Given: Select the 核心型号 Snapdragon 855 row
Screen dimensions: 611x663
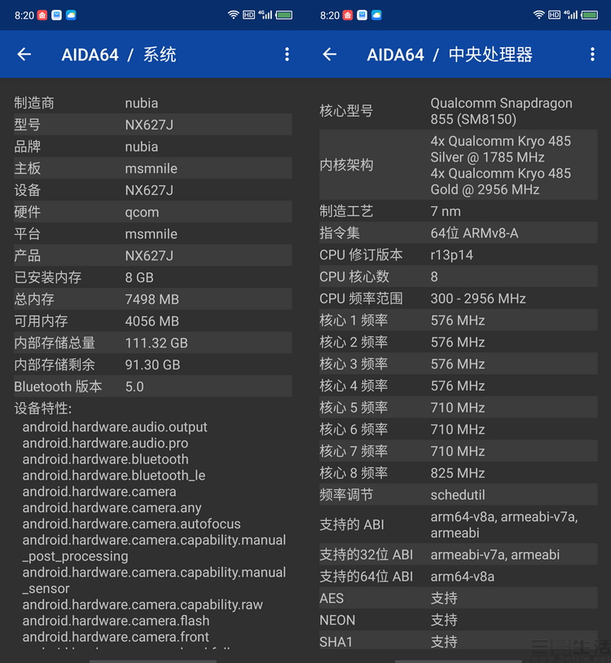Looking at the screenshot, I should (459, 111).
